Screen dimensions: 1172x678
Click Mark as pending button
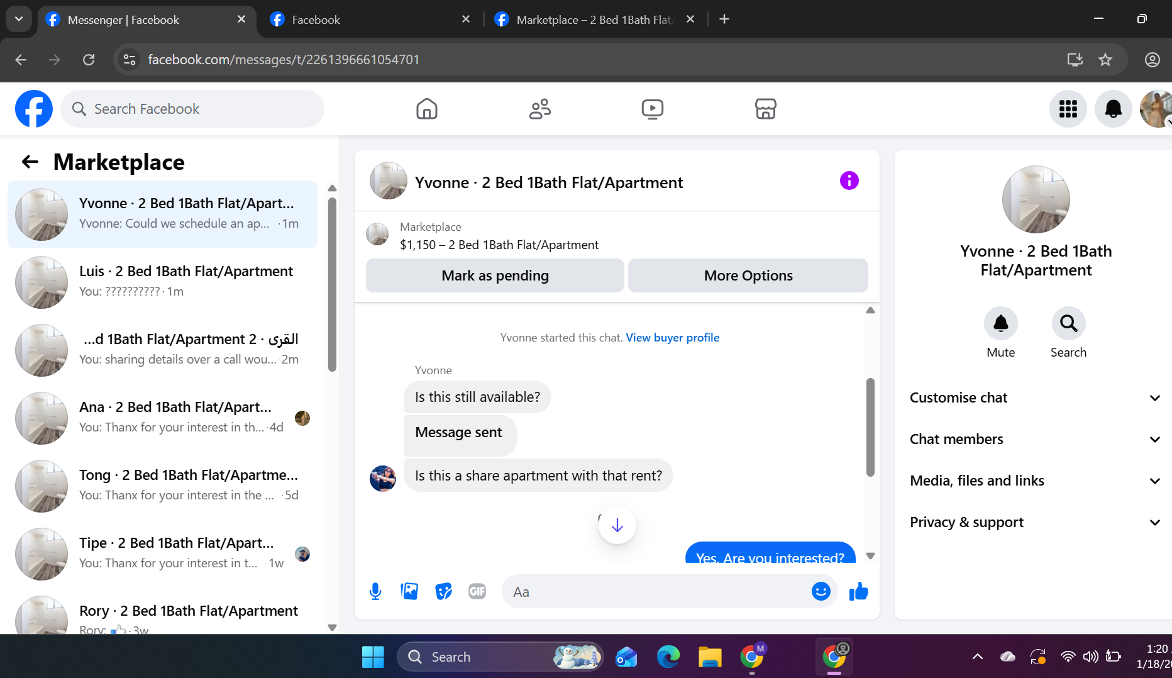click(x=495, y=275)
